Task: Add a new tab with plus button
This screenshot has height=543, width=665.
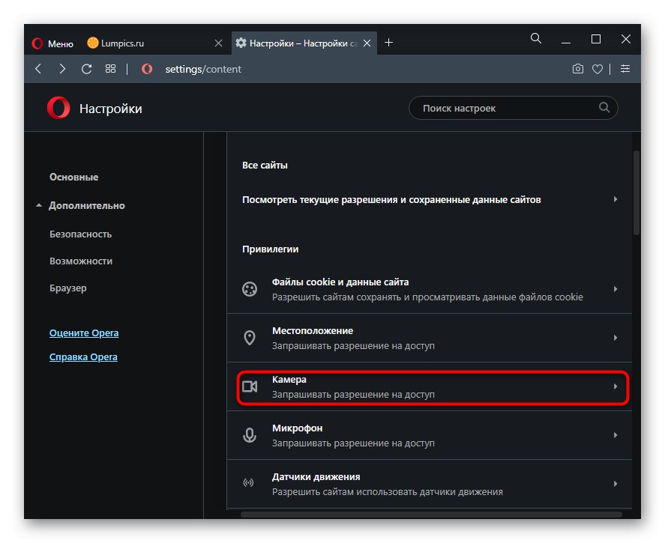Action: [x=388, y=43]
